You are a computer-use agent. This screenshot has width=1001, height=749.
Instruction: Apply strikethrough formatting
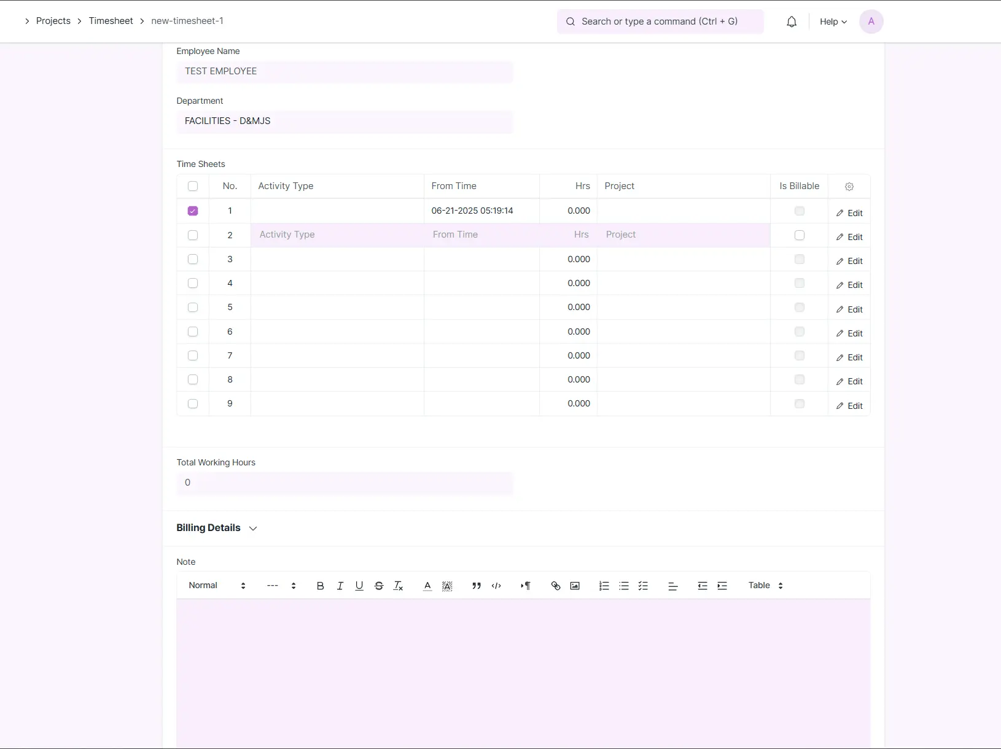pyautogui.click(x=379, y=586)
